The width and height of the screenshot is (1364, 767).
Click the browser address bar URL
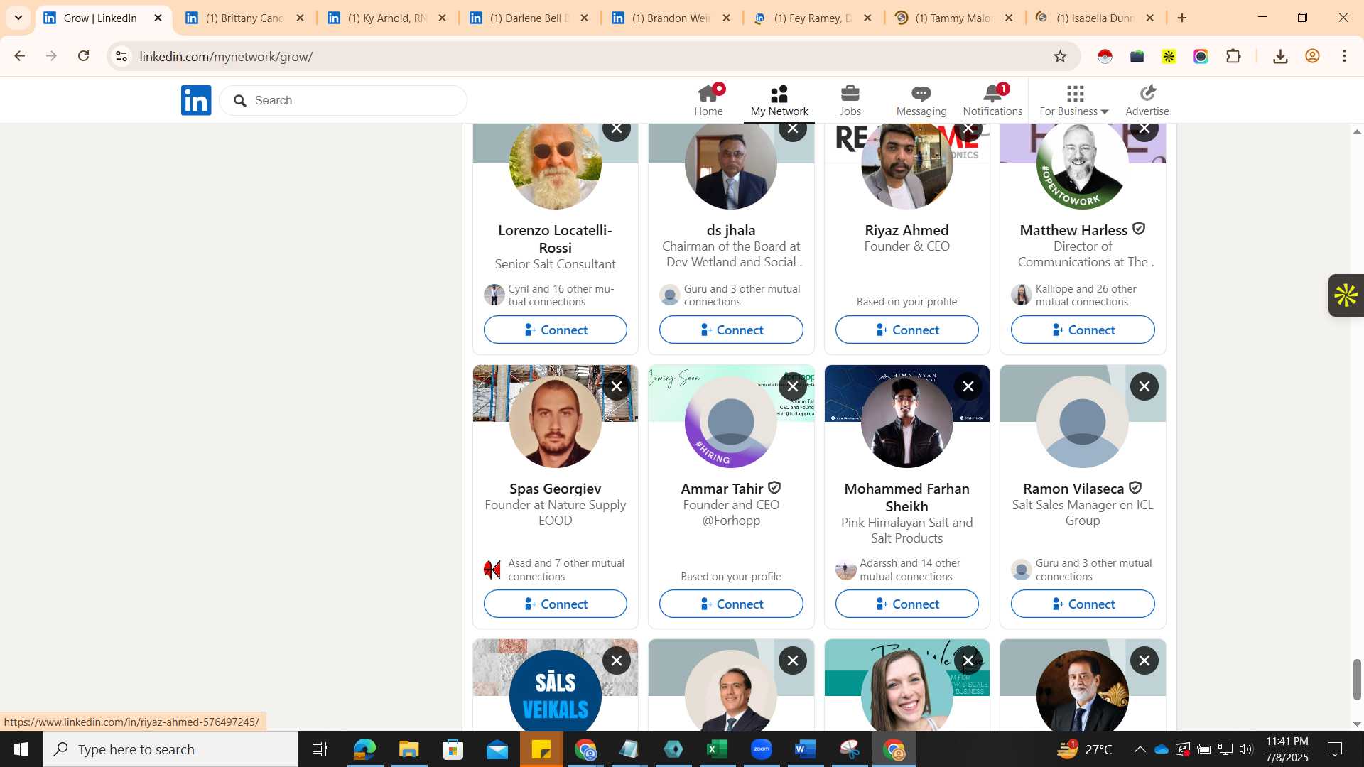[226, 56]
